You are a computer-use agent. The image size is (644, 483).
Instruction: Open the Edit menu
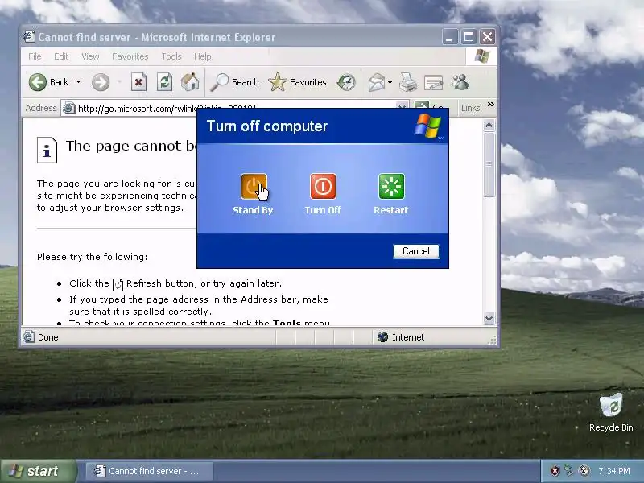(x=61, y=56)
